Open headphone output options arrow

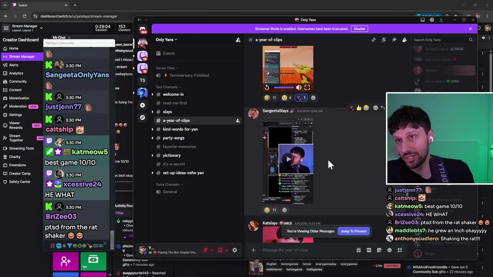(x=226, y=250)
